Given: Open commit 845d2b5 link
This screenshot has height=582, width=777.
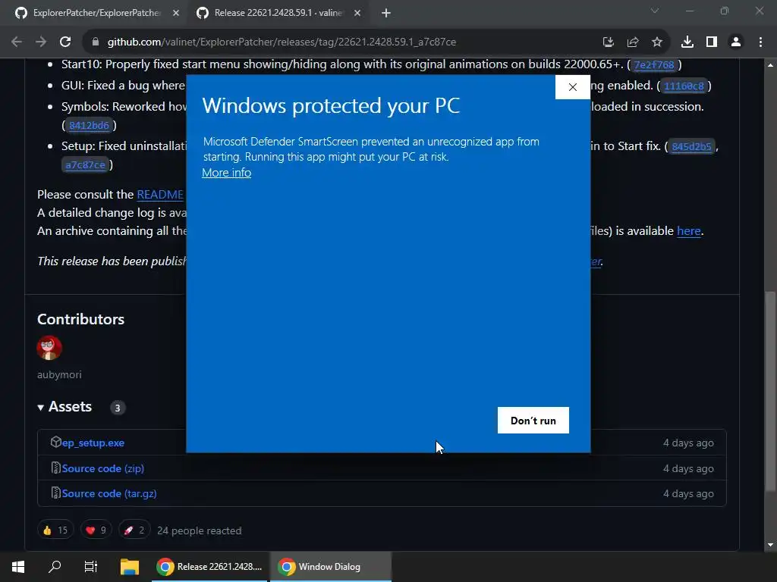Looking at the screenshot, I should coord(692,147).
